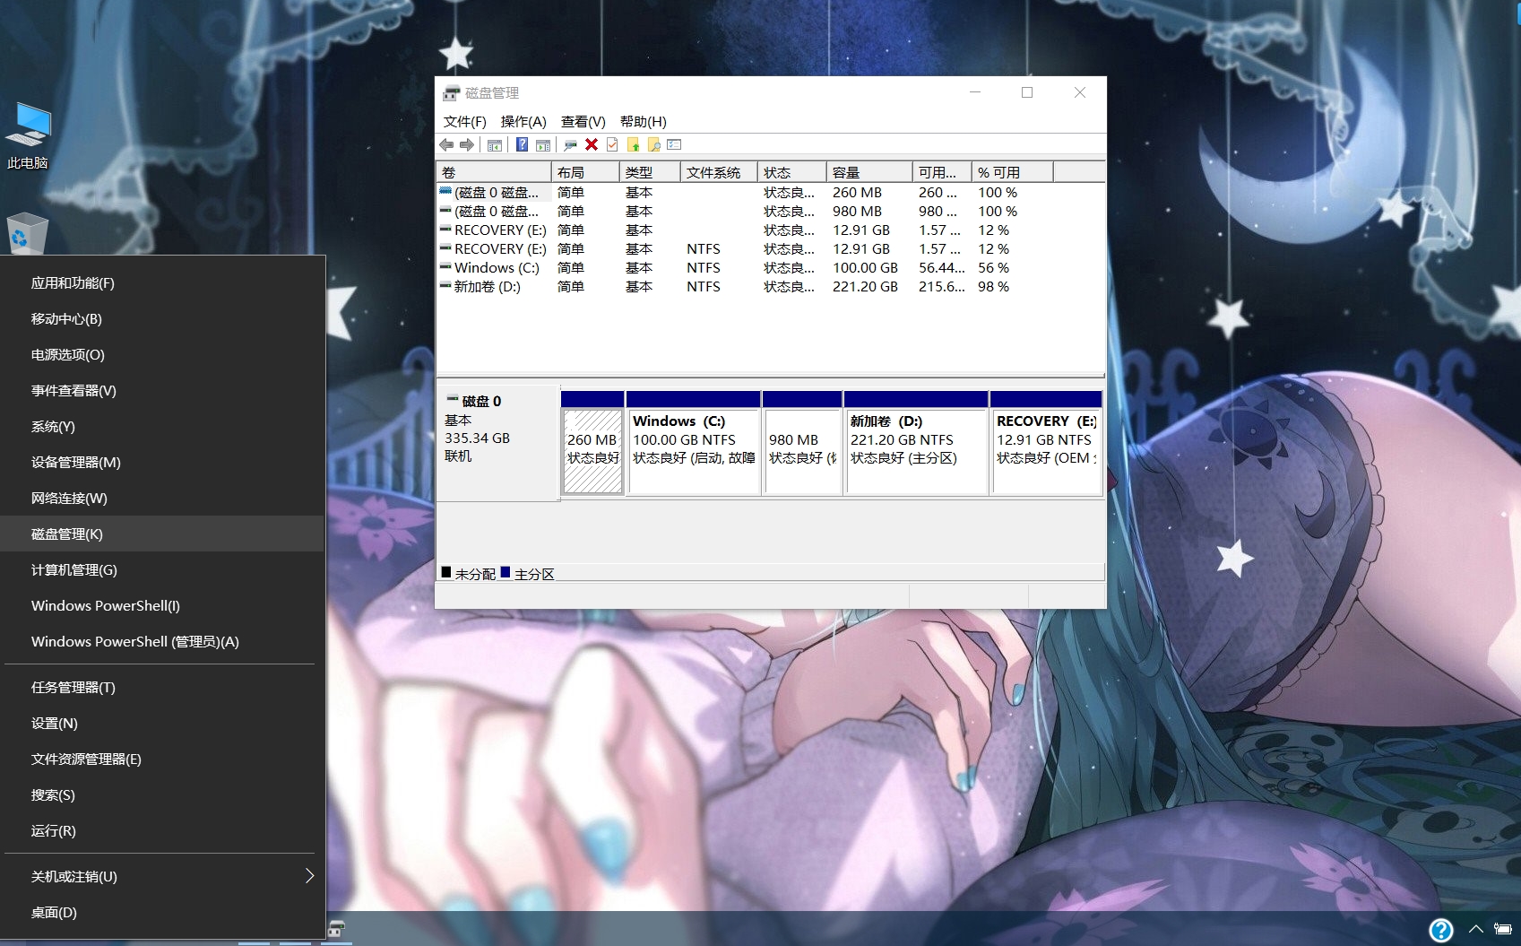Click the red X delete toolbar icon
The image size is (1521, 946).
[592, 144]
